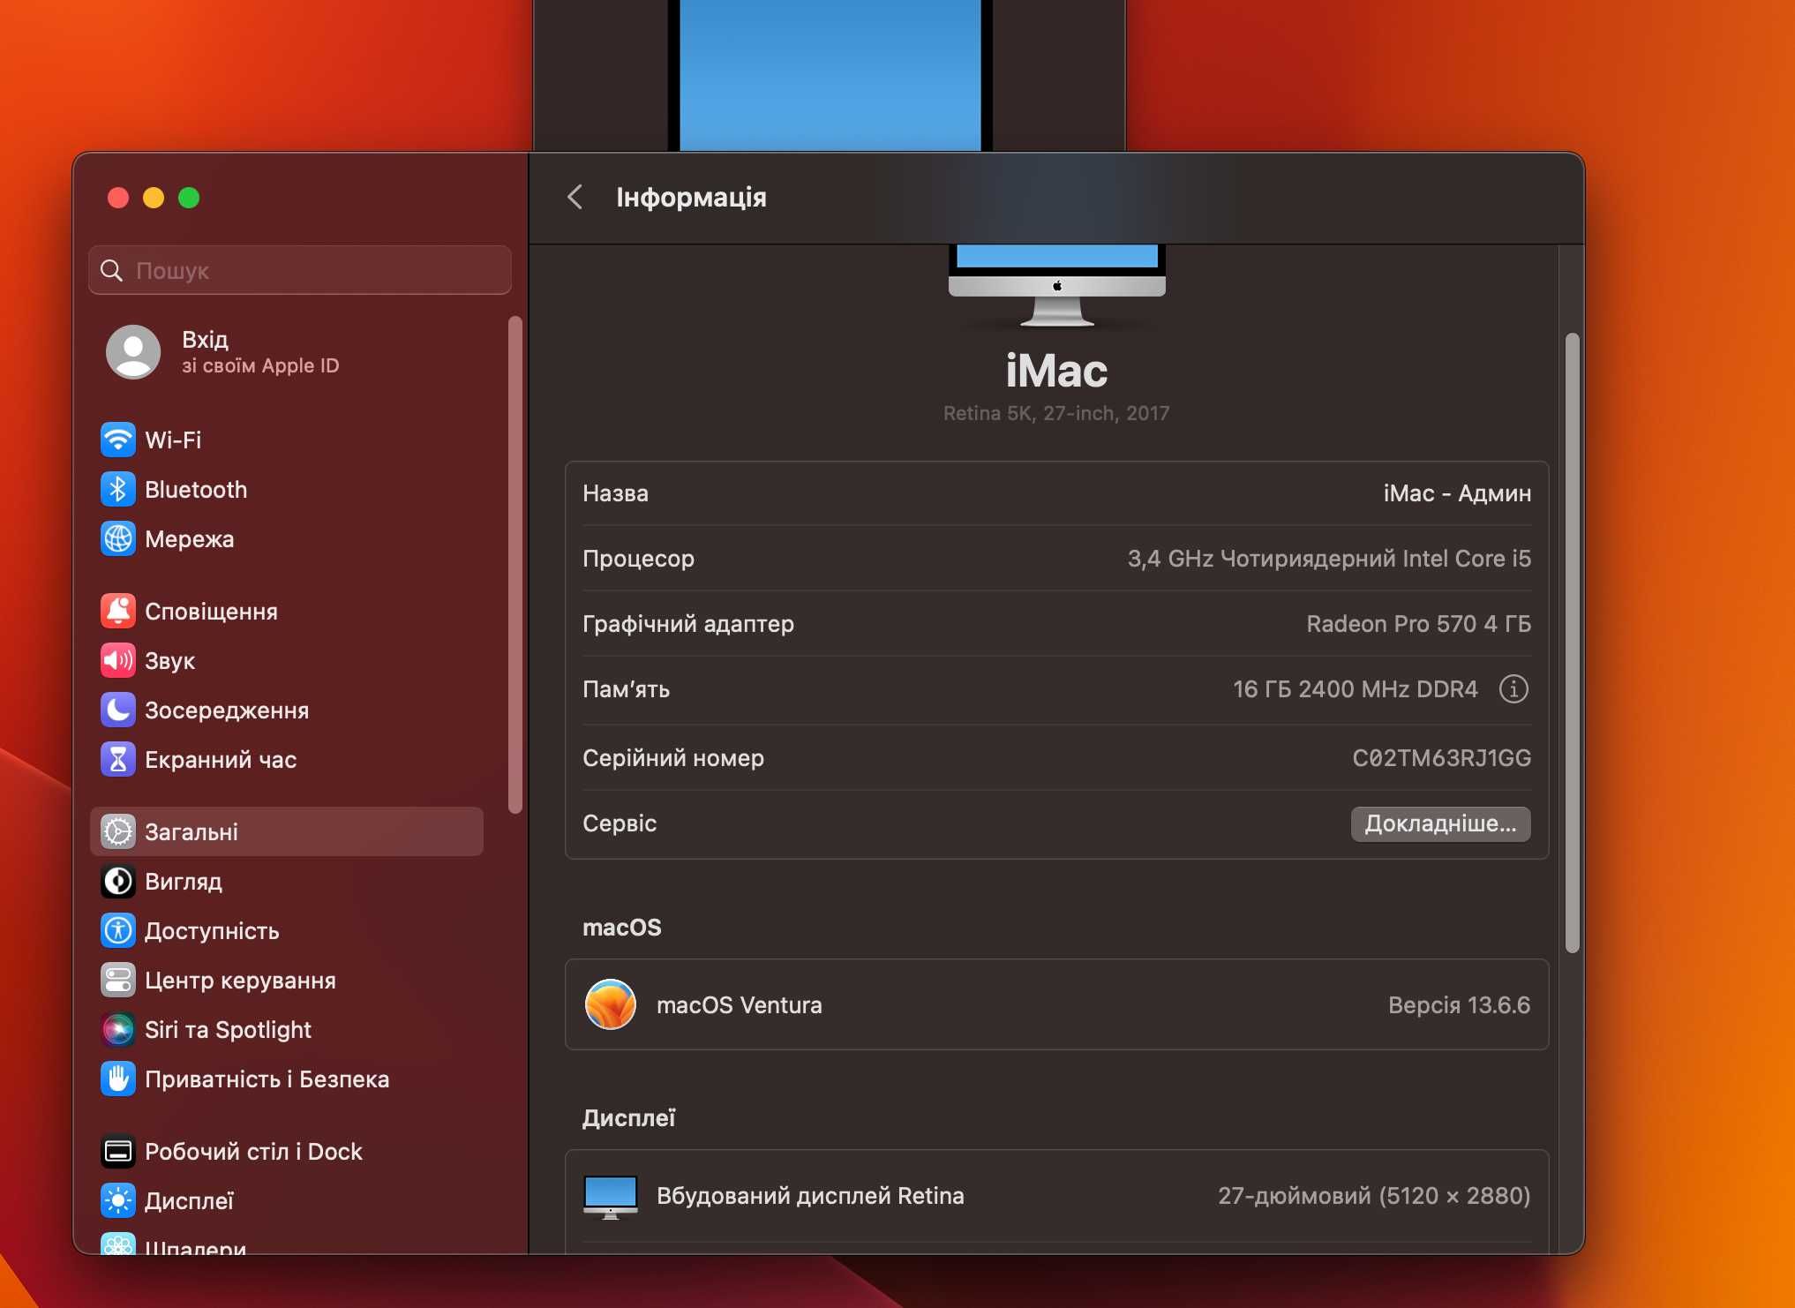Click the Wi-Fi settings icon
Screen dimensions: 1795x1308
(x=116, y=438)
